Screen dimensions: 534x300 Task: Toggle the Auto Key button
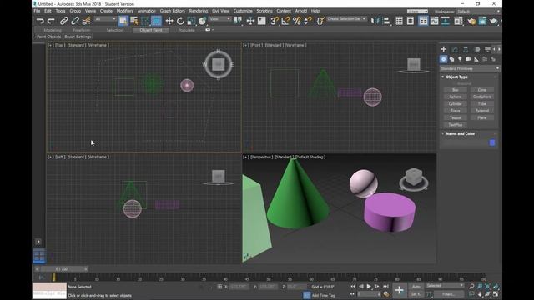pyautogui.click(x=416, y=287)
